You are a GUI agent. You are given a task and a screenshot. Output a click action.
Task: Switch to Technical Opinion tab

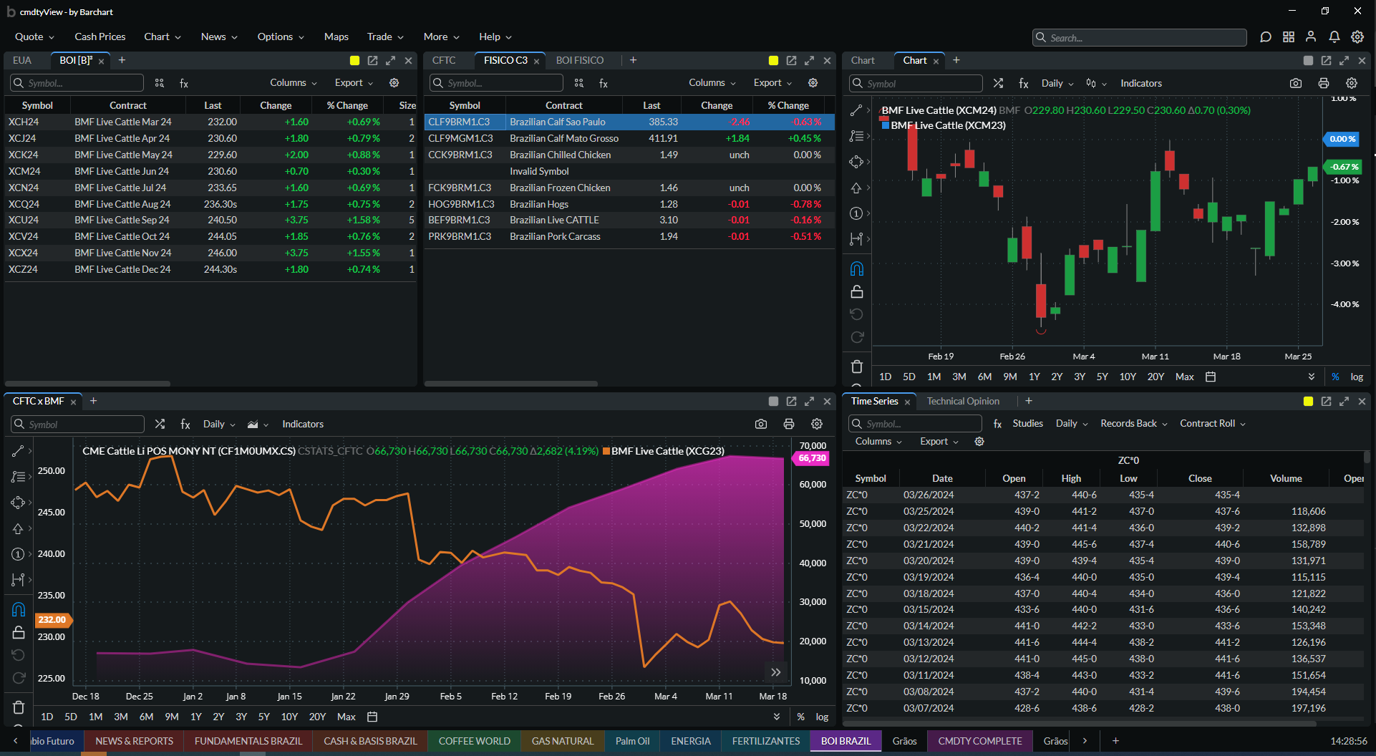(x=963, y=402)
